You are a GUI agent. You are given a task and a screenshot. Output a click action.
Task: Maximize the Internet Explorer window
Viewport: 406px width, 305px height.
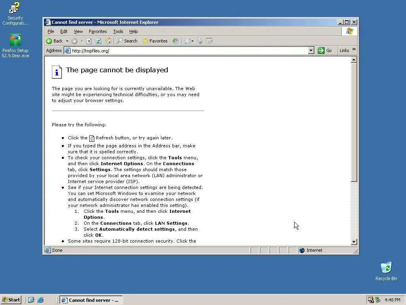[x=347, y=22]
